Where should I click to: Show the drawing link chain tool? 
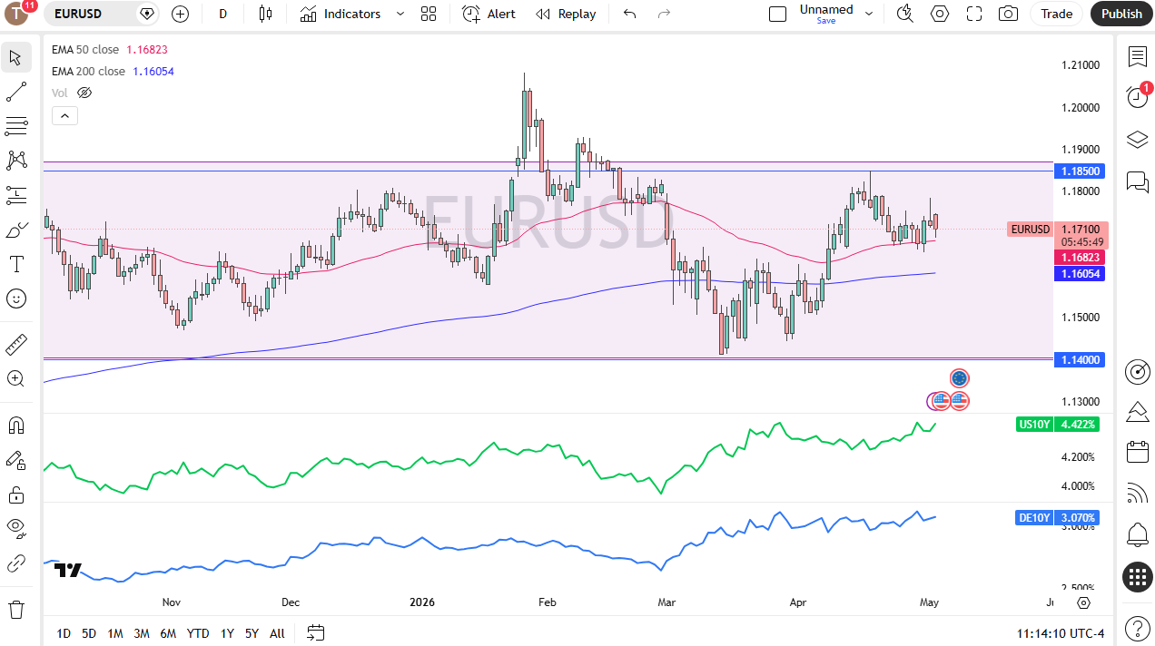pyautogui.click(x=16, y=563)
